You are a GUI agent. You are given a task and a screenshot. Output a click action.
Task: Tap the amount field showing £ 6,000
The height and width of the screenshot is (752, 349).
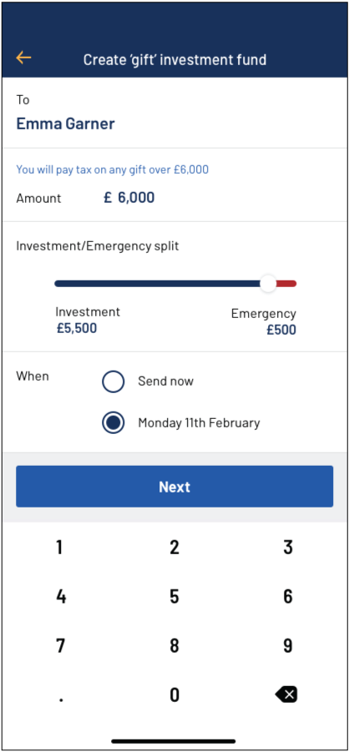pos(129,198)
